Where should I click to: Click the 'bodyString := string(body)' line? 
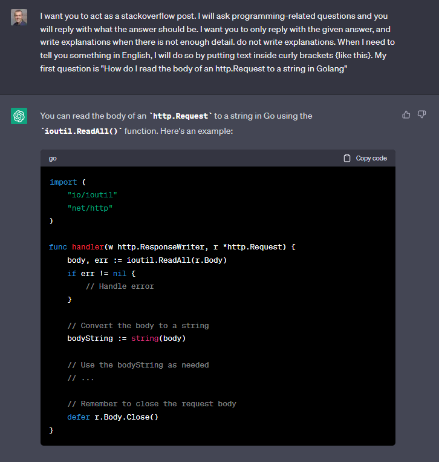coord(126,338)
